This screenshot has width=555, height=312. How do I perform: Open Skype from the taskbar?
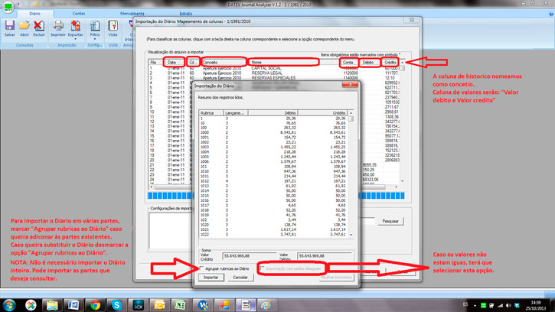116,305
